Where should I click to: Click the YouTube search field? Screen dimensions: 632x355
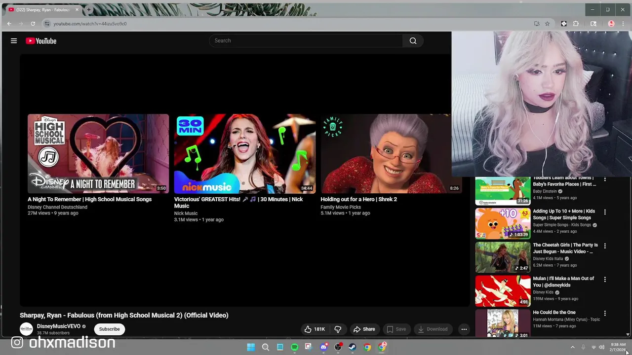(x=306, y=41)
